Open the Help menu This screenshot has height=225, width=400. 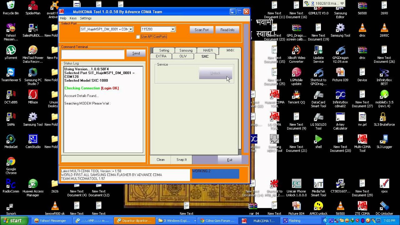[x=63, y=18]
